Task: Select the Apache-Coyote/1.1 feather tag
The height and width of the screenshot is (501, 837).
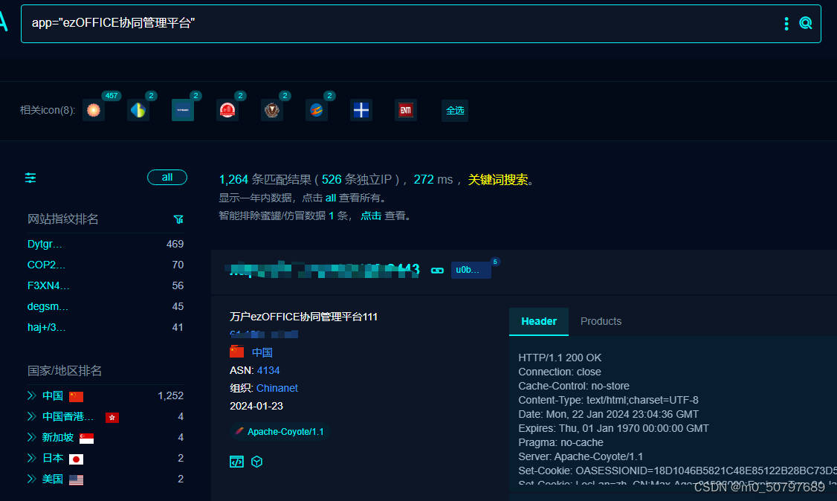Action: click(280, 431)
